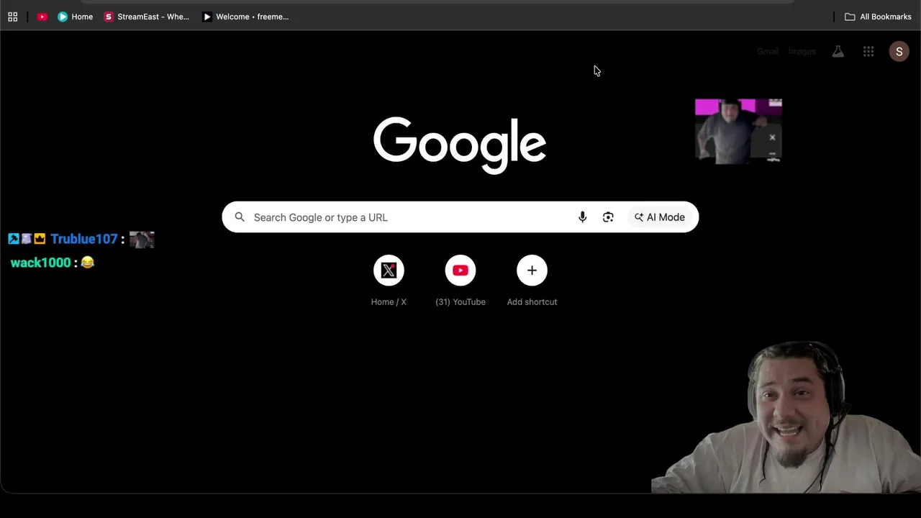Click the Images link
921x518 pixels.
802,52
